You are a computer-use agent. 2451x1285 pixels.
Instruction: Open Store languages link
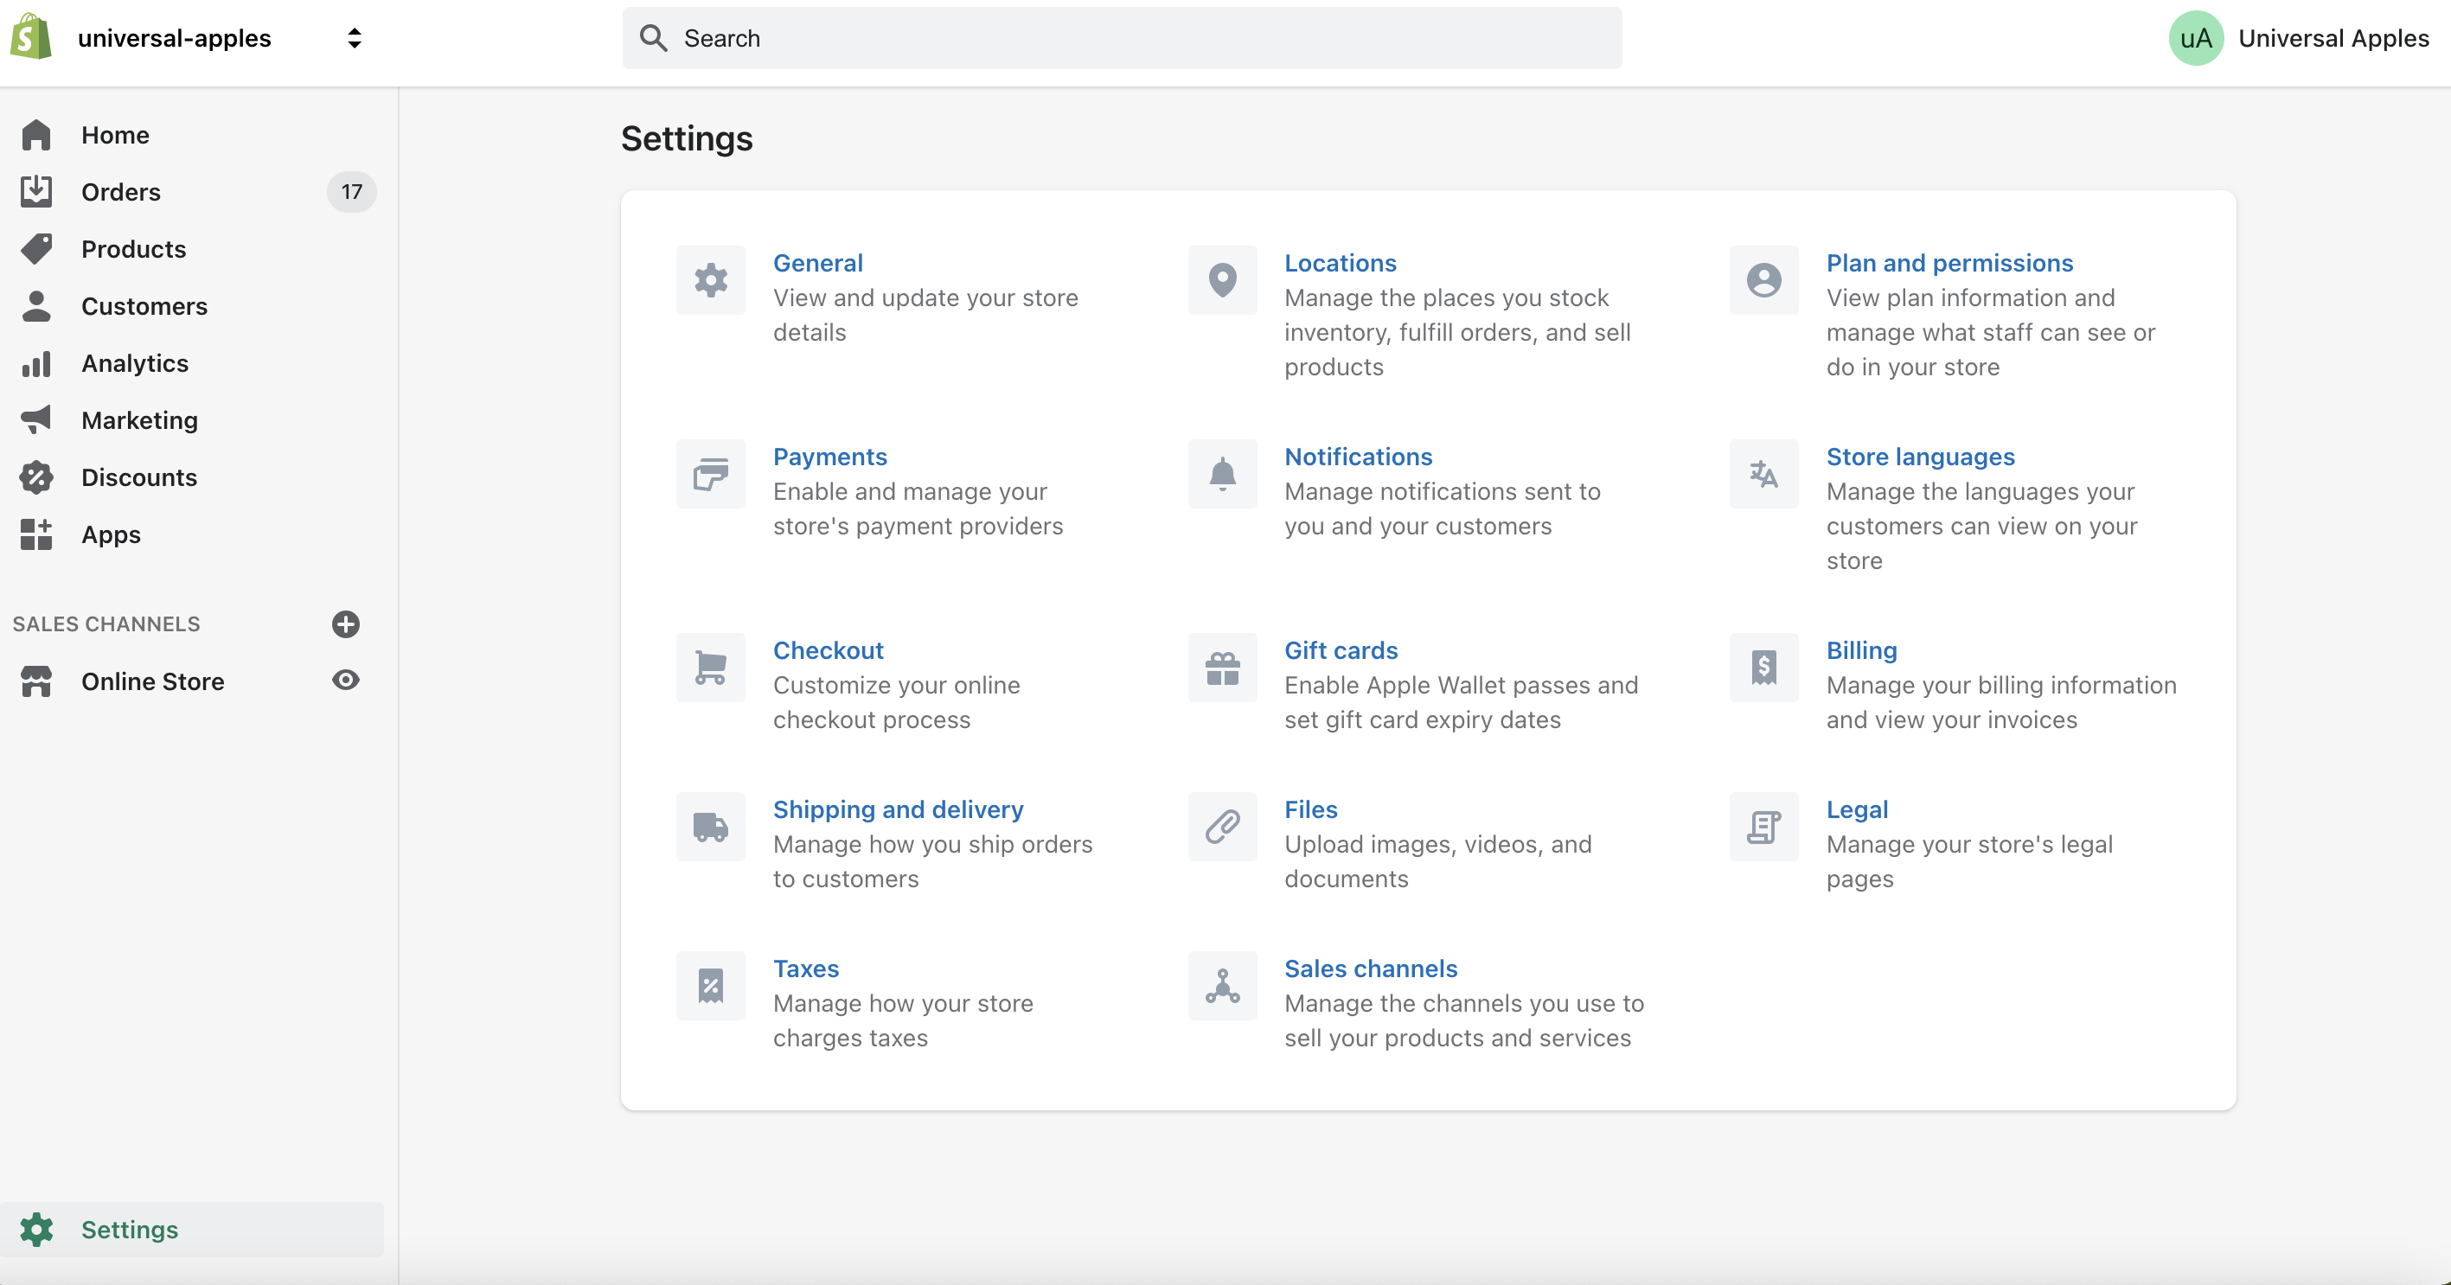tap(1920, 457)
